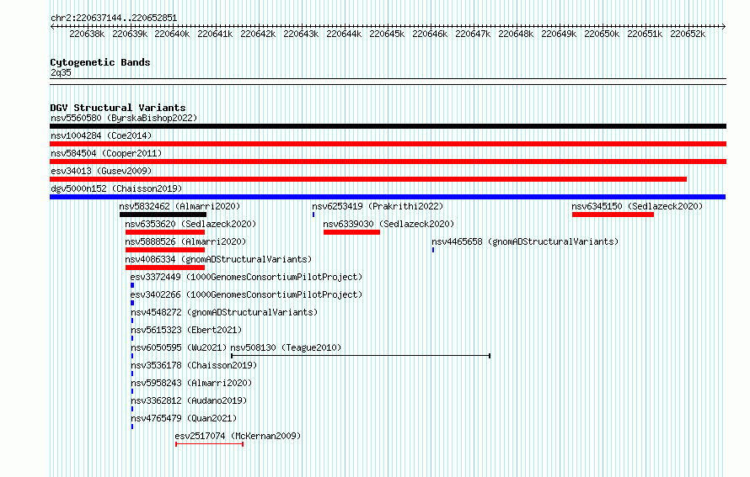The height and width of the screenshot is (477, 750).
Task: Click the red nsv4086334 variant bar
Action: [165, 268]
